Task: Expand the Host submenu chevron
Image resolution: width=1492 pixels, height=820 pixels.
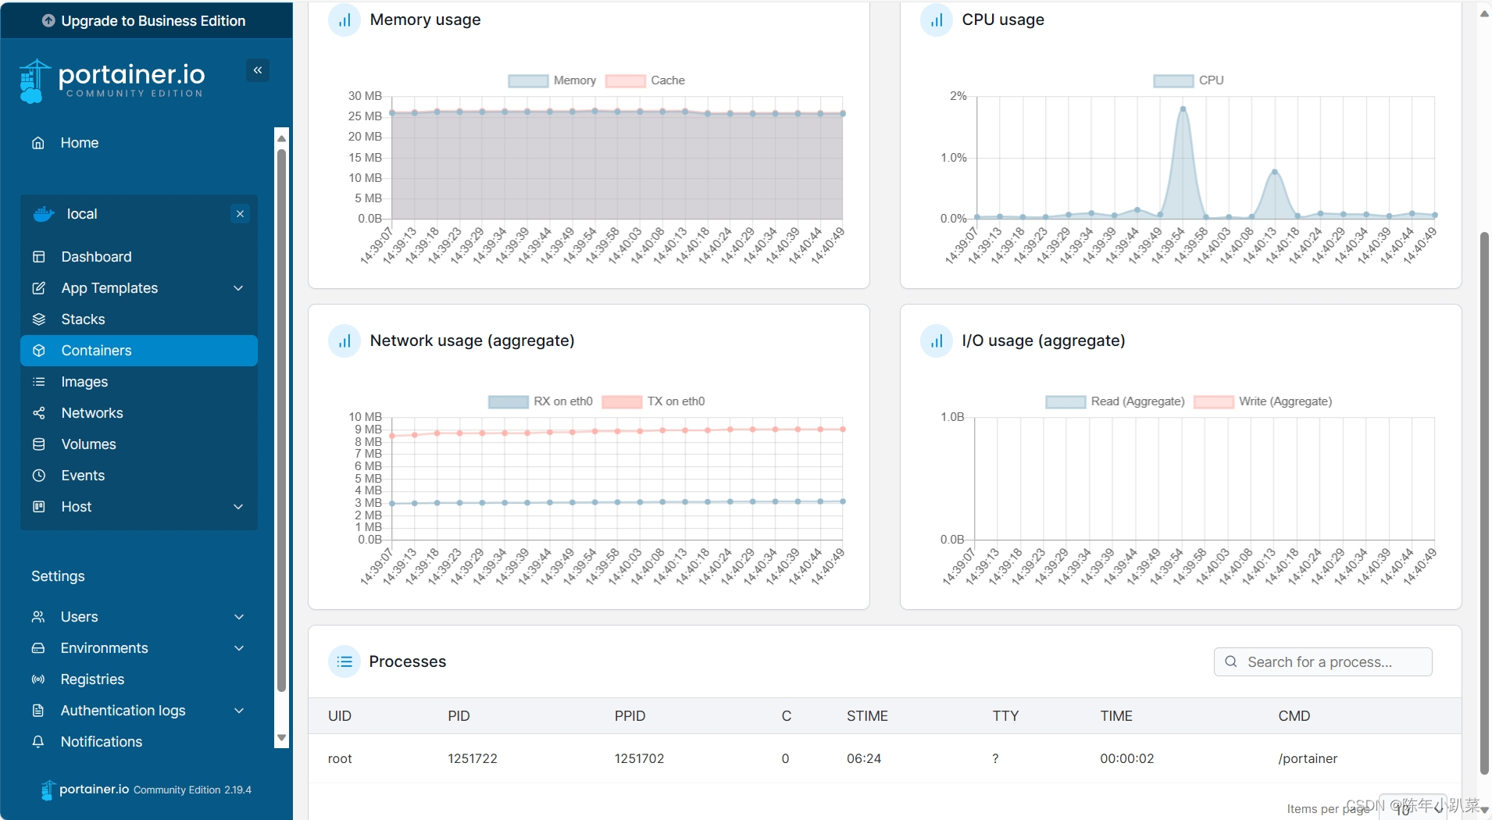Action: click(238, 507)
